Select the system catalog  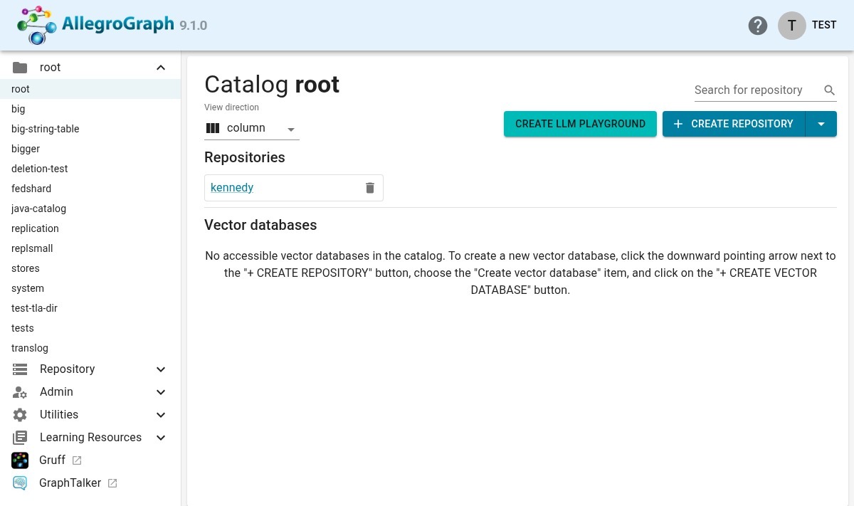point(90,288)
